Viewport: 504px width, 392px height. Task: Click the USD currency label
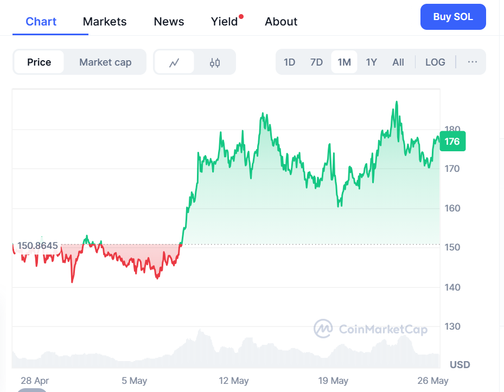pos(460,365)
